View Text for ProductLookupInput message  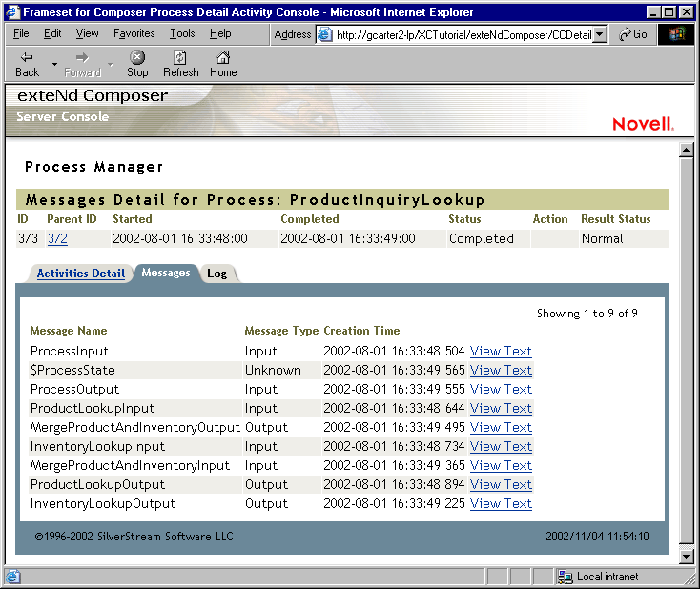[x=501, y=408]
